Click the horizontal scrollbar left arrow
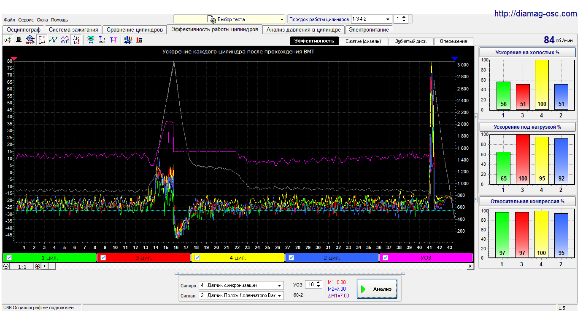583x313 pixels. pyautogui.click(x=44, y=266)
